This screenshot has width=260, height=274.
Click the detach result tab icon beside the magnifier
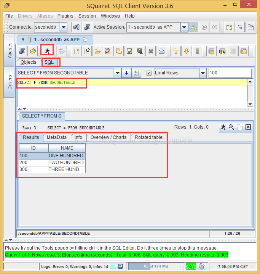pos(240,127)
